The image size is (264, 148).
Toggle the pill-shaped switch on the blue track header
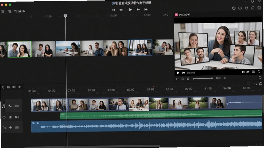17,128
